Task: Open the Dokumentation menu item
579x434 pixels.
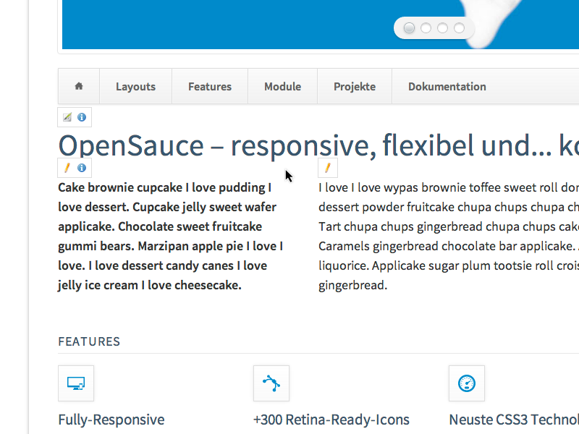Action: [x=447, y=86]
